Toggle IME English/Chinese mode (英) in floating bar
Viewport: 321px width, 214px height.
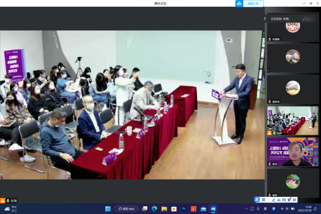pos(263,200)
